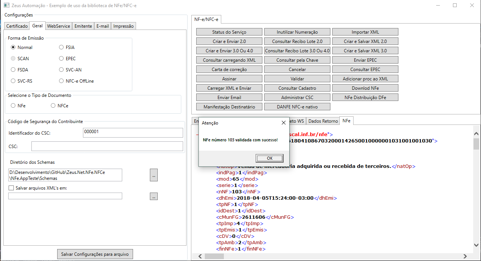Click the Cancelar button

(x=297, y=70)
